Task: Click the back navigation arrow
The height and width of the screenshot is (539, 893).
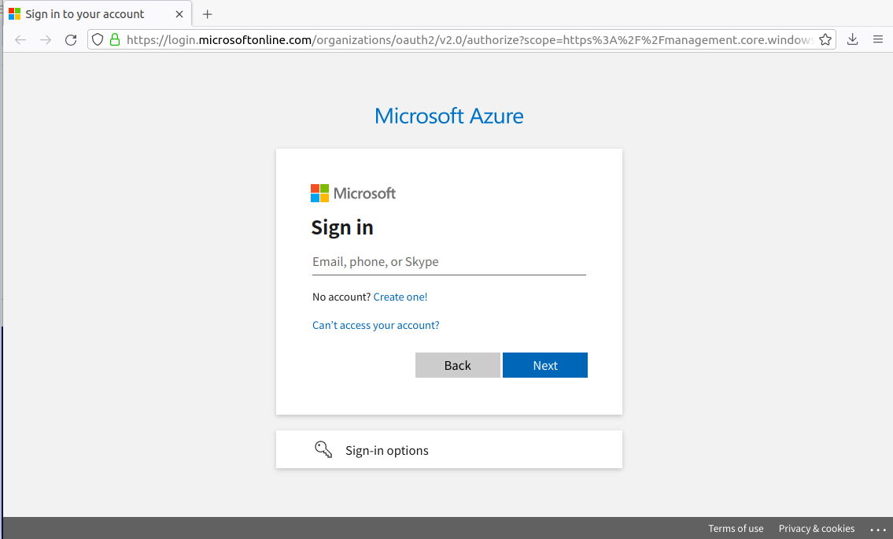Action: coord(20,39)
